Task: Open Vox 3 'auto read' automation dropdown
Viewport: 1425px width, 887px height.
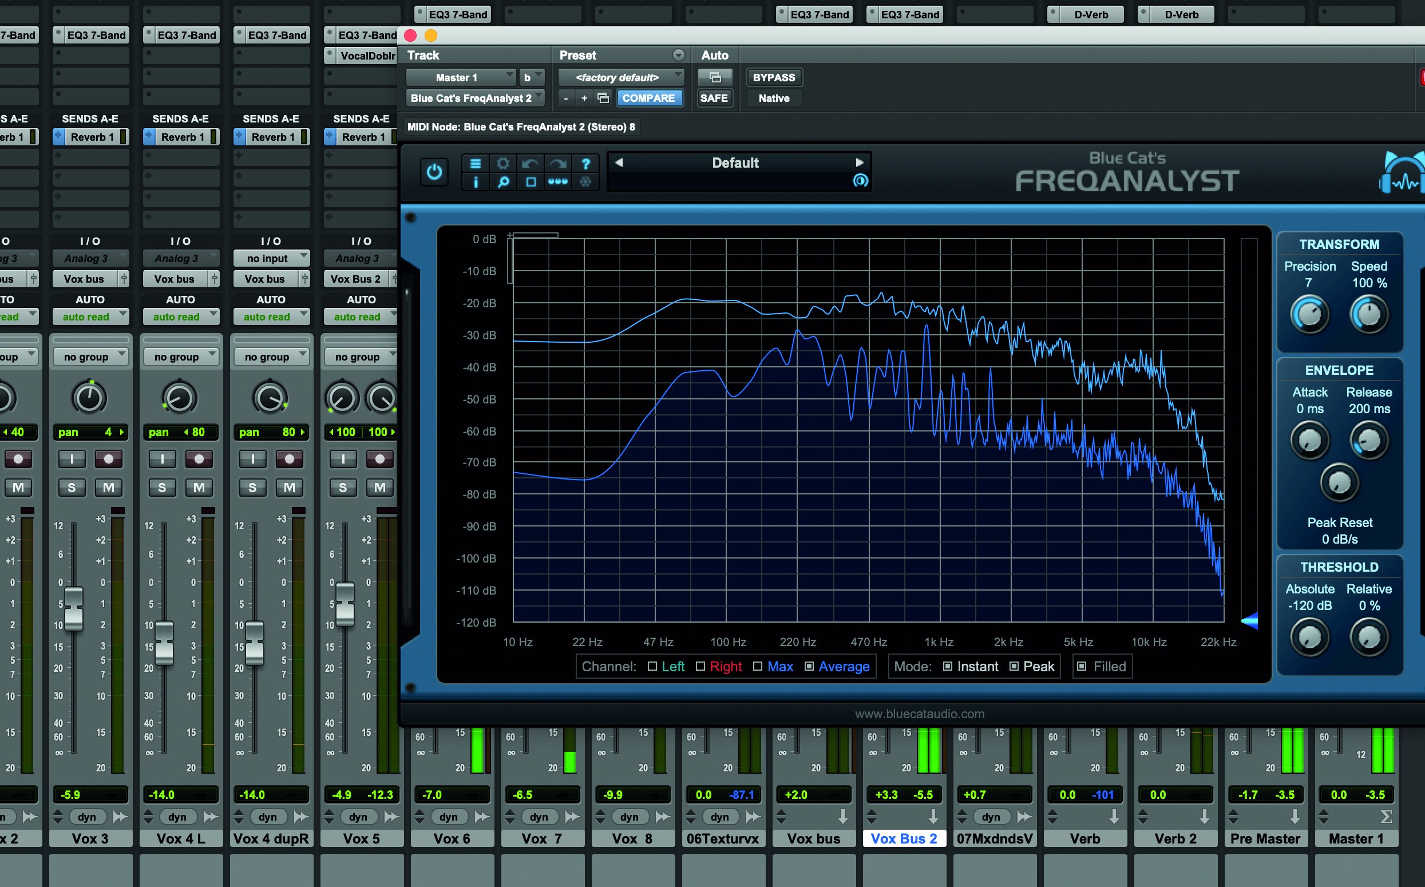Action: coord(90,317)
